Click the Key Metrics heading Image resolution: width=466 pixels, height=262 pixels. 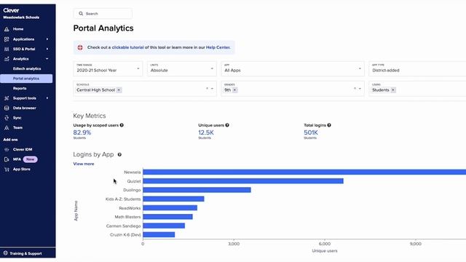coord(90,116)
